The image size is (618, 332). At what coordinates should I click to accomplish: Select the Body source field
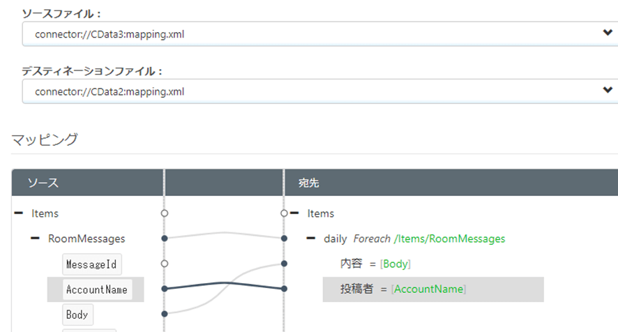(x=77, y=315)
